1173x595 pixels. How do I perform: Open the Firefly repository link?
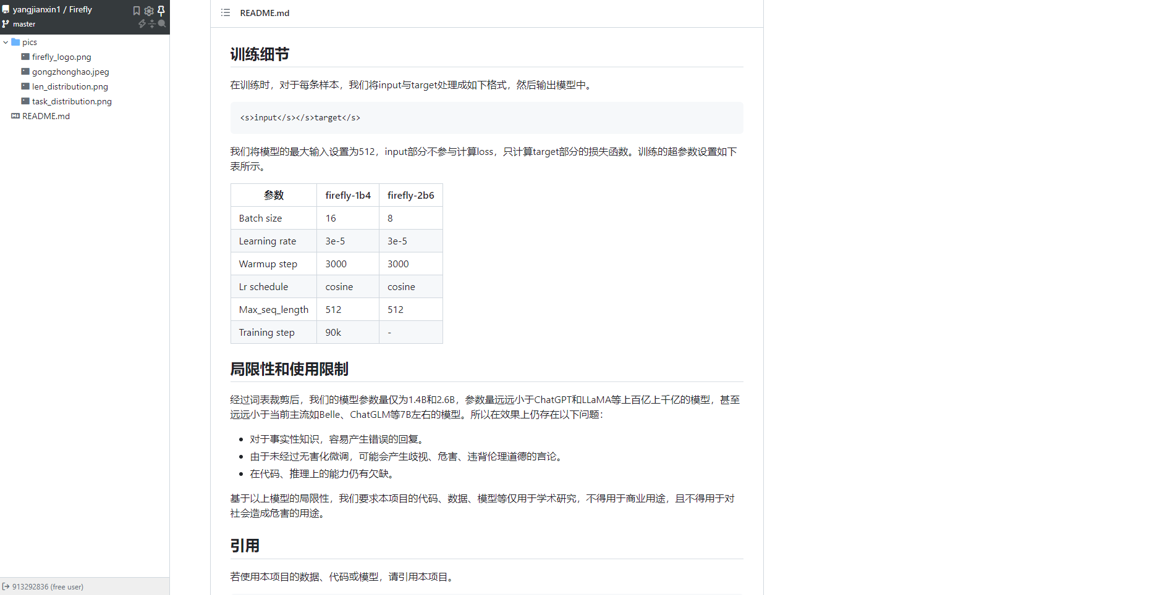[80, 9]
